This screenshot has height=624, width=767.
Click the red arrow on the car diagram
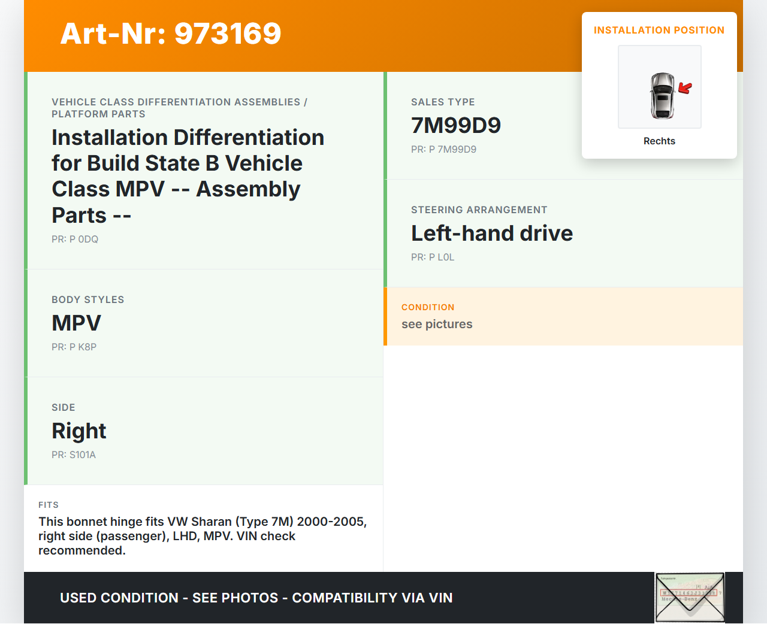pyautogui.click(x=685, y=89)
